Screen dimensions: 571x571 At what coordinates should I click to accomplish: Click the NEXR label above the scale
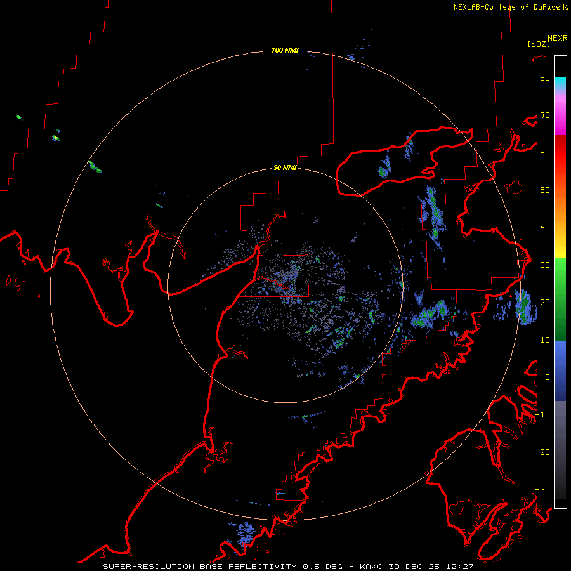[558, 38]
